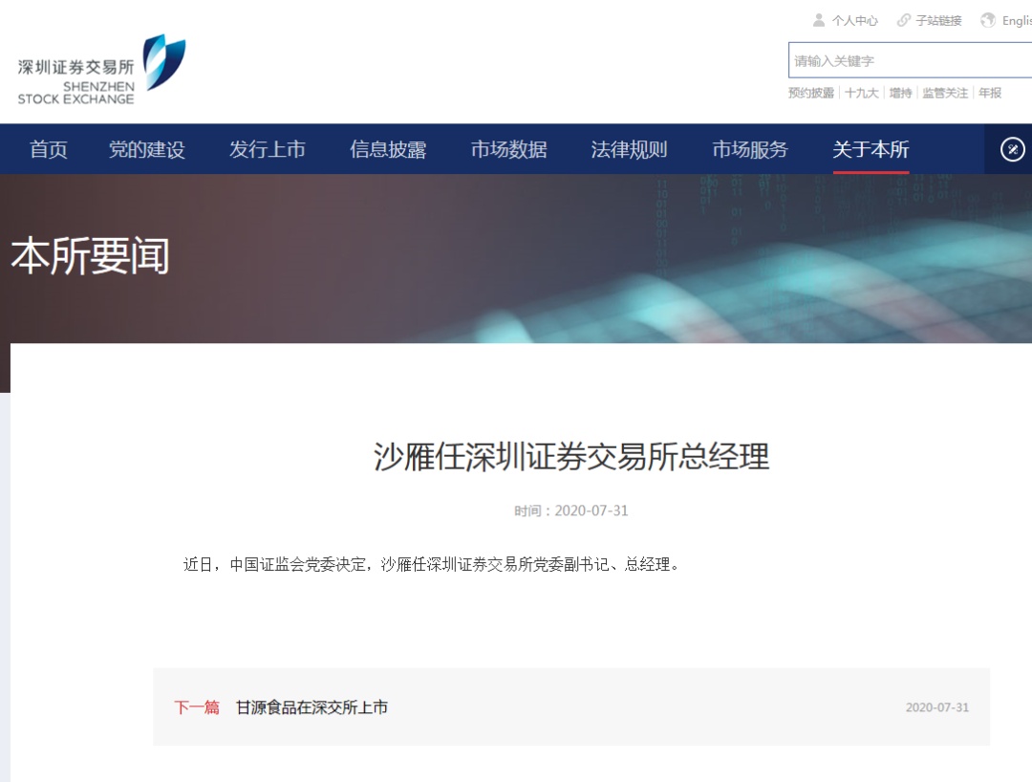Open the 党的建设 menu item
This screenshot has width=1032, height=782.
click(147, 149)
